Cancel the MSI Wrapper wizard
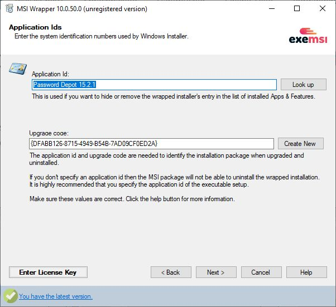Image resolution: width=336 pixels, height=307 pixels. point(261,272)
